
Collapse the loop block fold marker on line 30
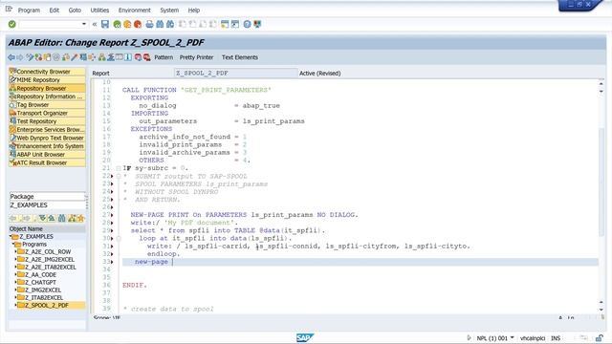click(x=119, y=238)
